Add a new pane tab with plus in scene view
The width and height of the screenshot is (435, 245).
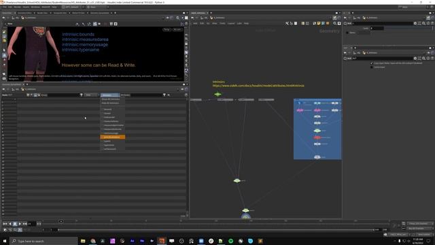pos(115,13)
